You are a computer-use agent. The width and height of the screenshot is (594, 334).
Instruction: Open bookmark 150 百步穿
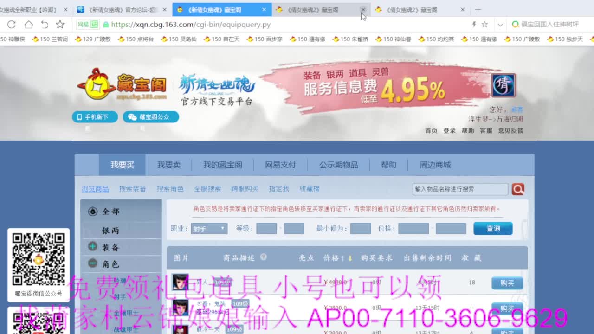pos(265,39)
